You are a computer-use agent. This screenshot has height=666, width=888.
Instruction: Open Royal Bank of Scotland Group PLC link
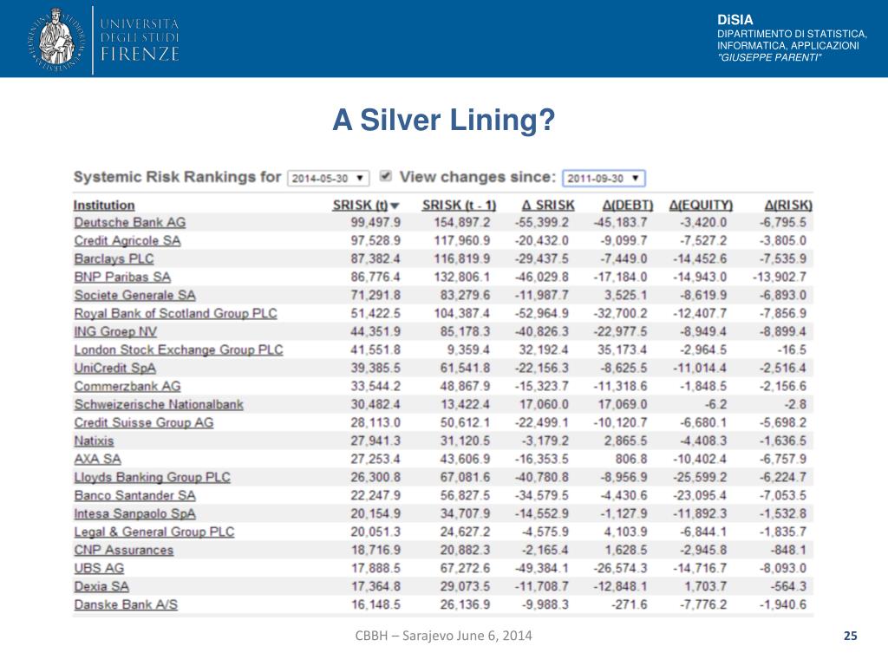point(175,313)
